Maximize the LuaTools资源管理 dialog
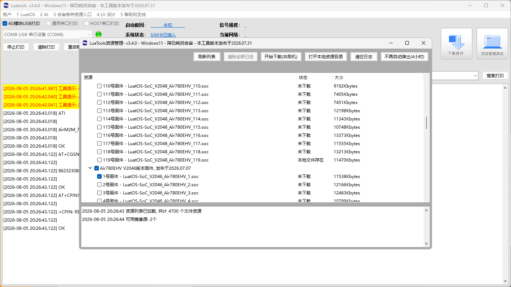The image size is (511, 287). click(x=407, y=43)
